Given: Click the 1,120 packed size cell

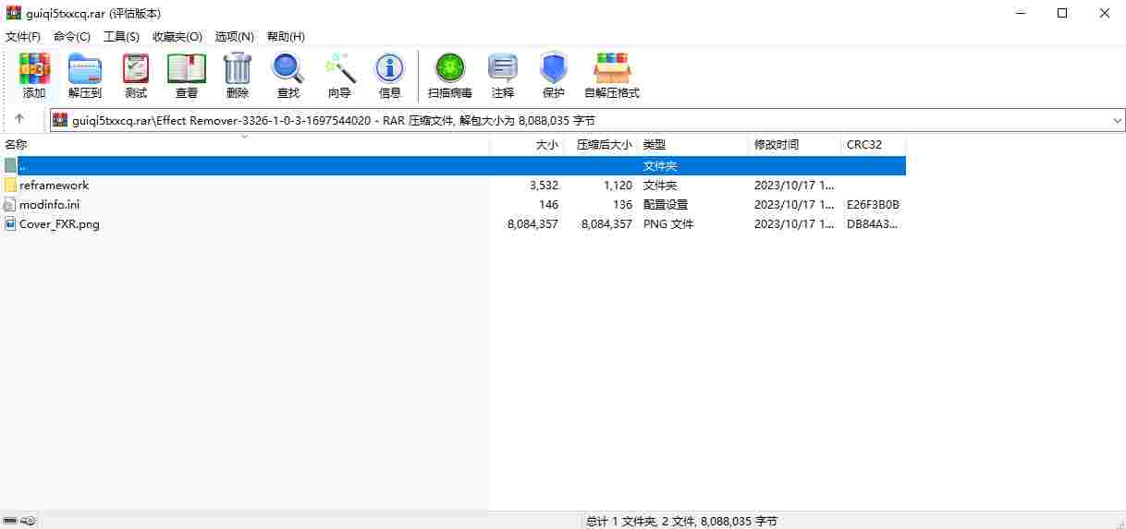Looking at the screenshot, I should pos(618,185).
